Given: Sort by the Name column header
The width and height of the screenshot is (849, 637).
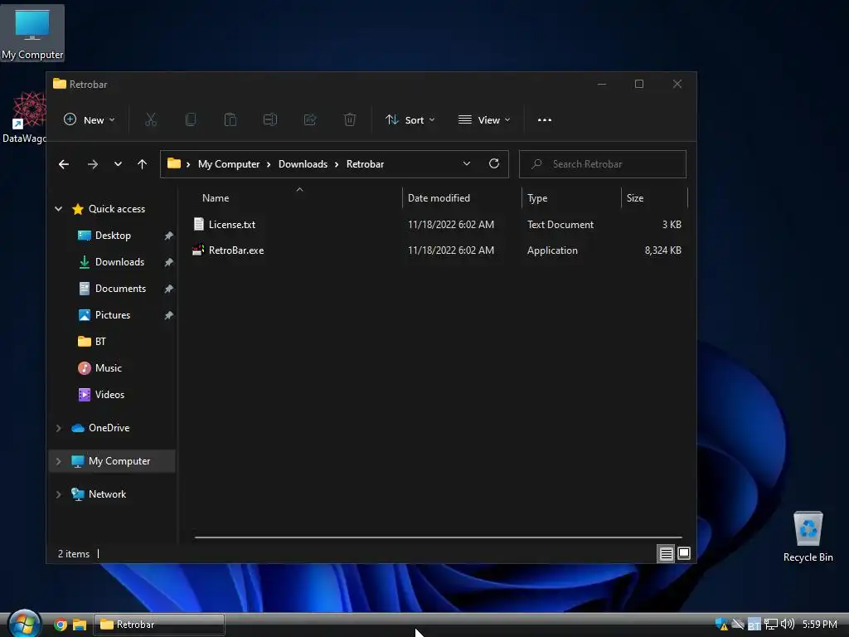Looking at the screenshot, I should click(216, 197).
